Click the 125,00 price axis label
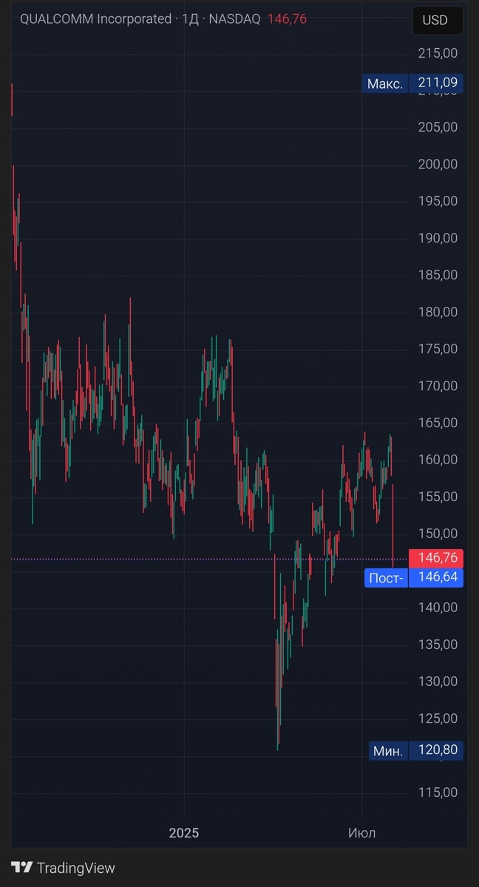 [x=438, y=718]
